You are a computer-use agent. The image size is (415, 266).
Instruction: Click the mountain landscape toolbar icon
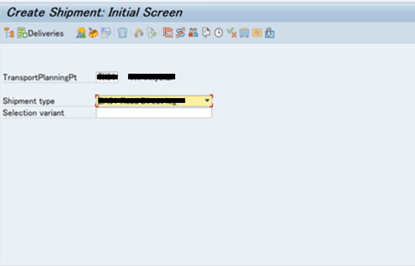(x=81, y=33)
